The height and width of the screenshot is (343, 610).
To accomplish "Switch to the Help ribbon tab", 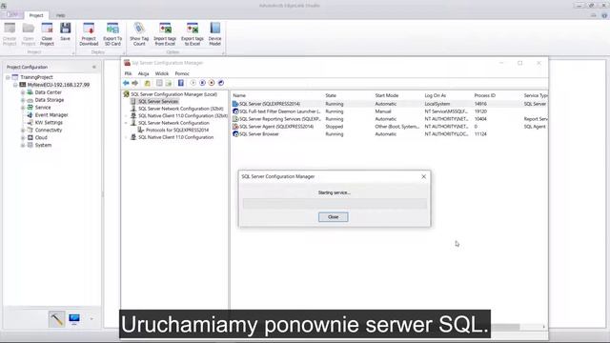I will click(60, 15).
